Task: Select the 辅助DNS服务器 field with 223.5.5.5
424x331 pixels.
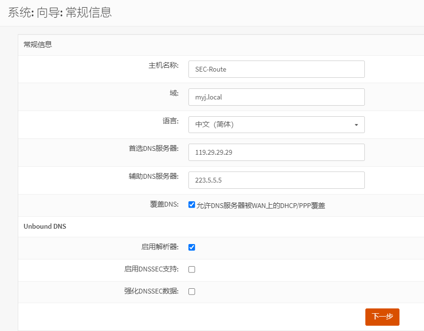Action: (276, 180)
